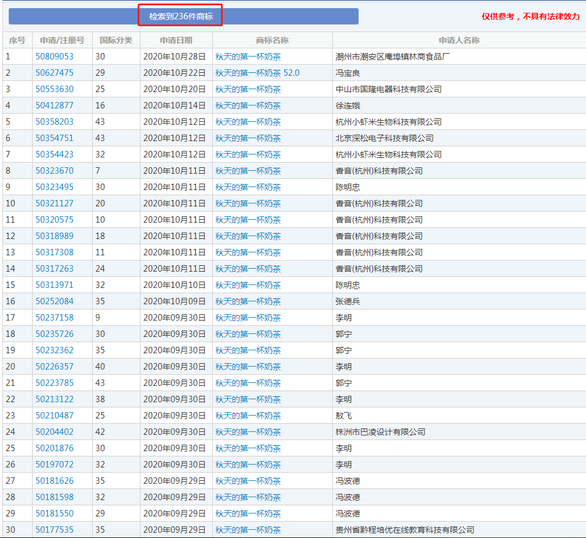Click registration number 50323670
This screenshot has height=538, width=586.
(55, 171)
